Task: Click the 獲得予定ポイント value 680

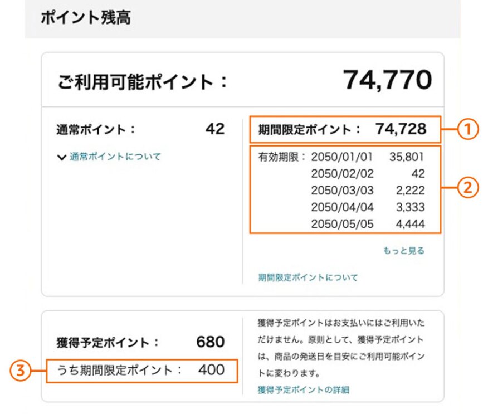Action: tap(210, 342)
